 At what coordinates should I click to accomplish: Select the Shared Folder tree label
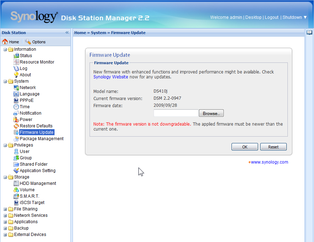pos(34,164)
